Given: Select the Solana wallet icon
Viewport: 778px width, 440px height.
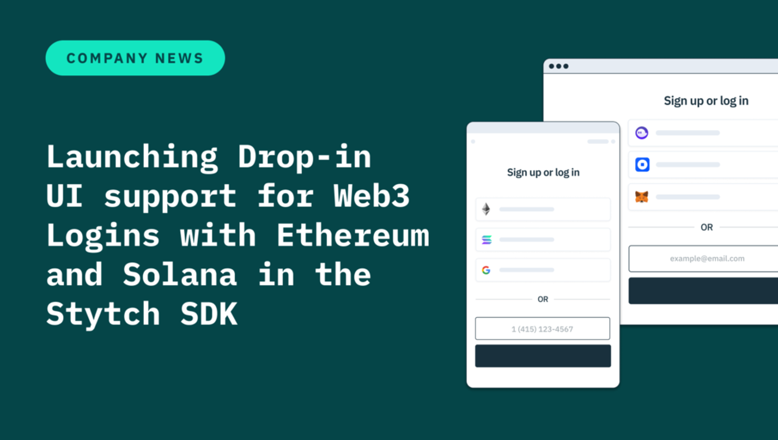Looking at the screenshot, I should point(486,240).
